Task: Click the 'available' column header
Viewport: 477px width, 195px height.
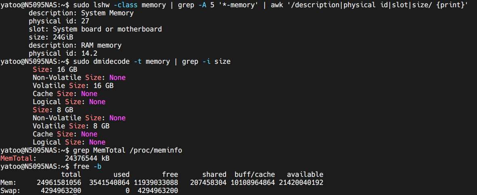Action: pos(305,174)
